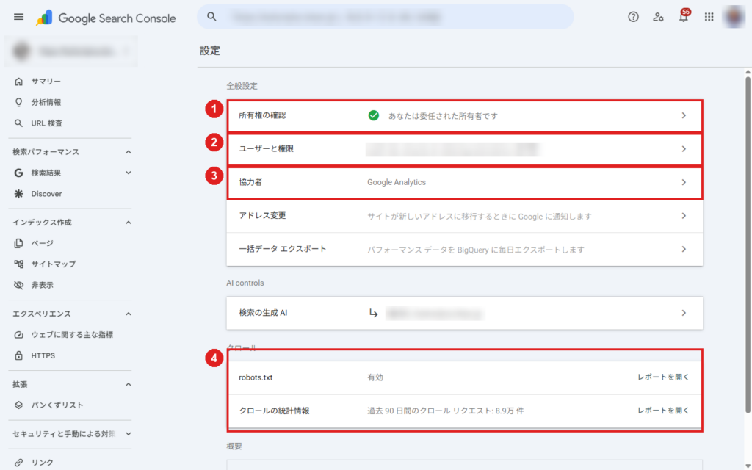
Task: Go to 分析情報 in sidebar
Action: coord(46,102)
